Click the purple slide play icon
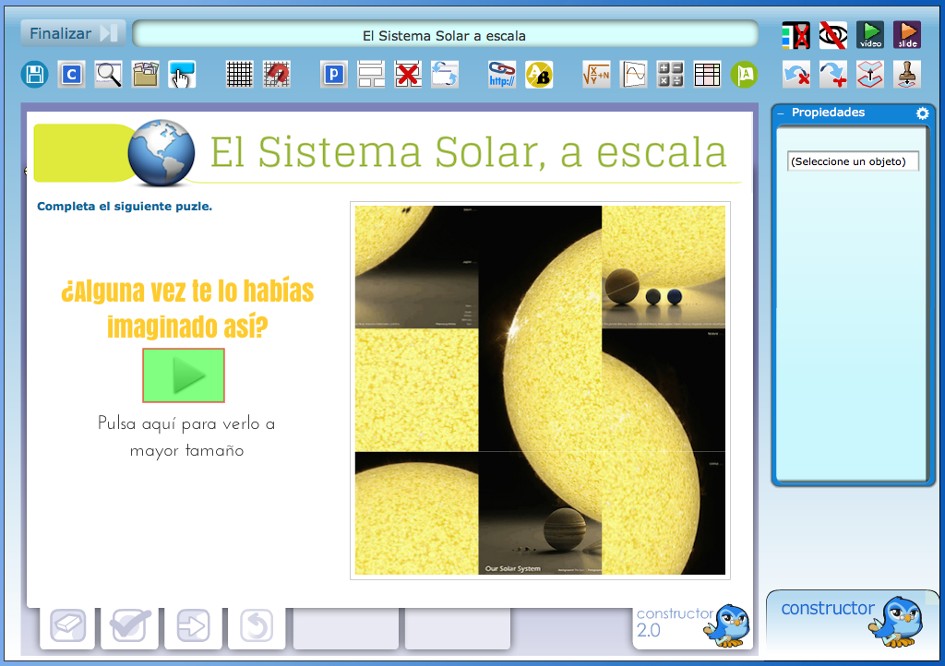 pos(907,36)
